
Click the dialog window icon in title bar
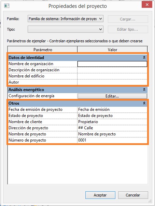[7, 6]
